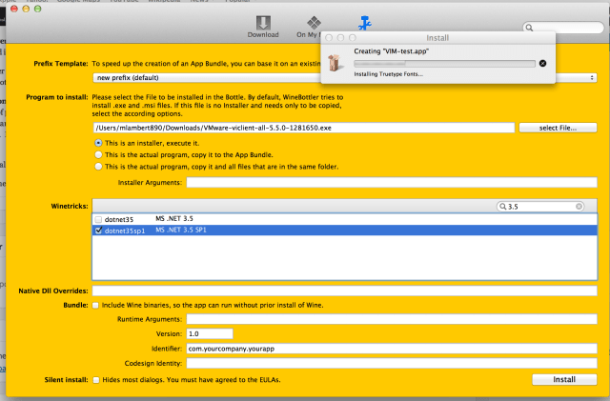Cancel the install with the X button
This screenshot has width=610, height=401.
542,64
